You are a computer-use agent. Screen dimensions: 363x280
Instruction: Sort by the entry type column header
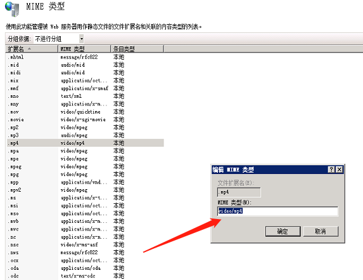tap(137, 49)
